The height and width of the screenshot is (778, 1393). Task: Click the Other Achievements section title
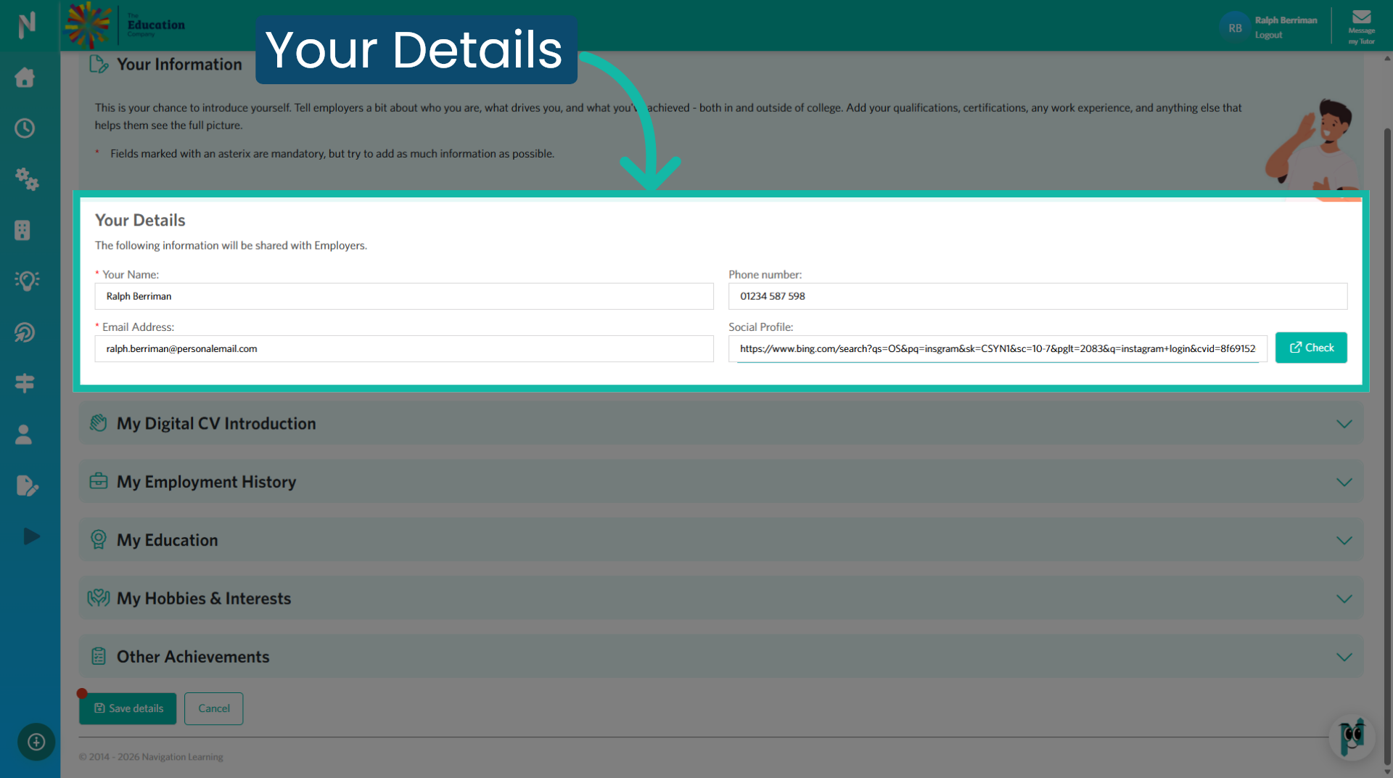(x=193, y=656)
